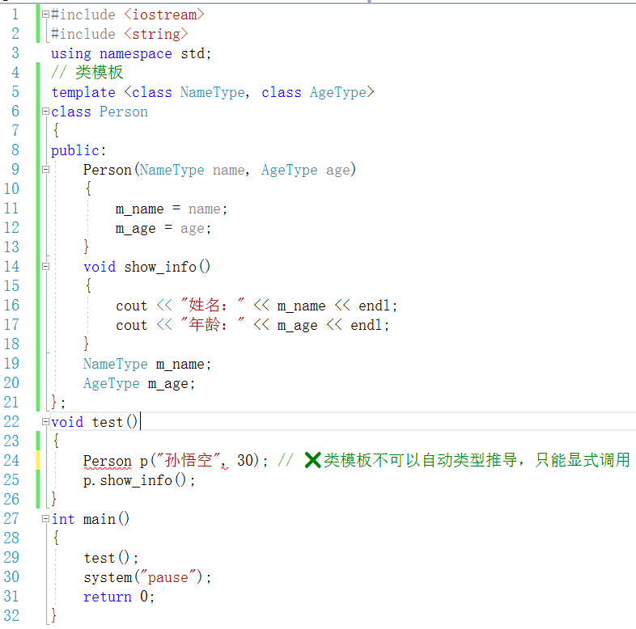
Task: Click the "孙悟空" string literal
Action: tap(189, 460)
